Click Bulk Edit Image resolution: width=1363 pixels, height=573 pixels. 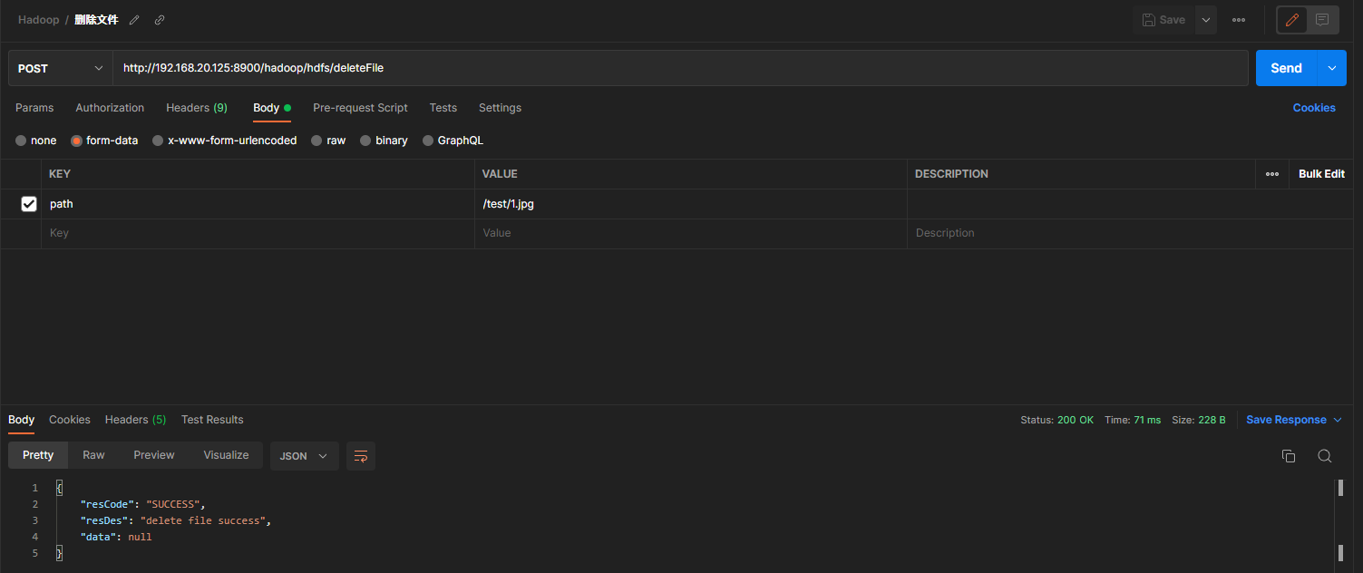click(x=1321, y=174)
